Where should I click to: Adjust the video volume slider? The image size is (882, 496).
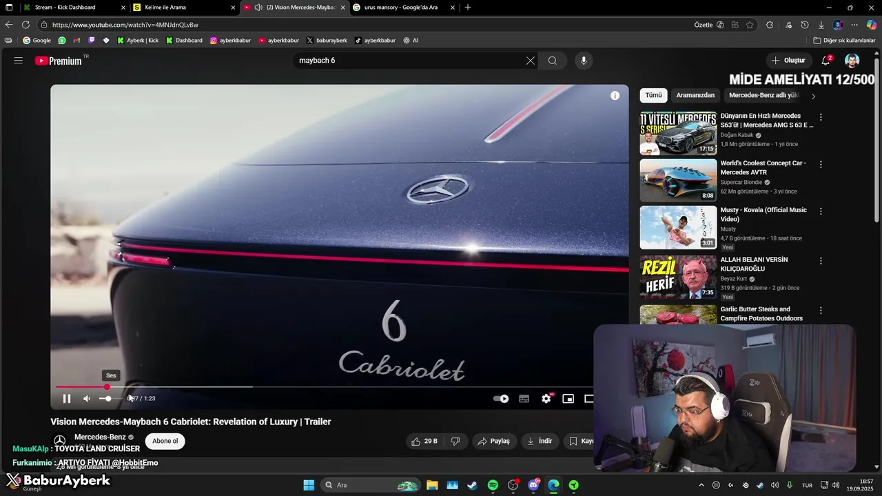[x=110, y=398]
